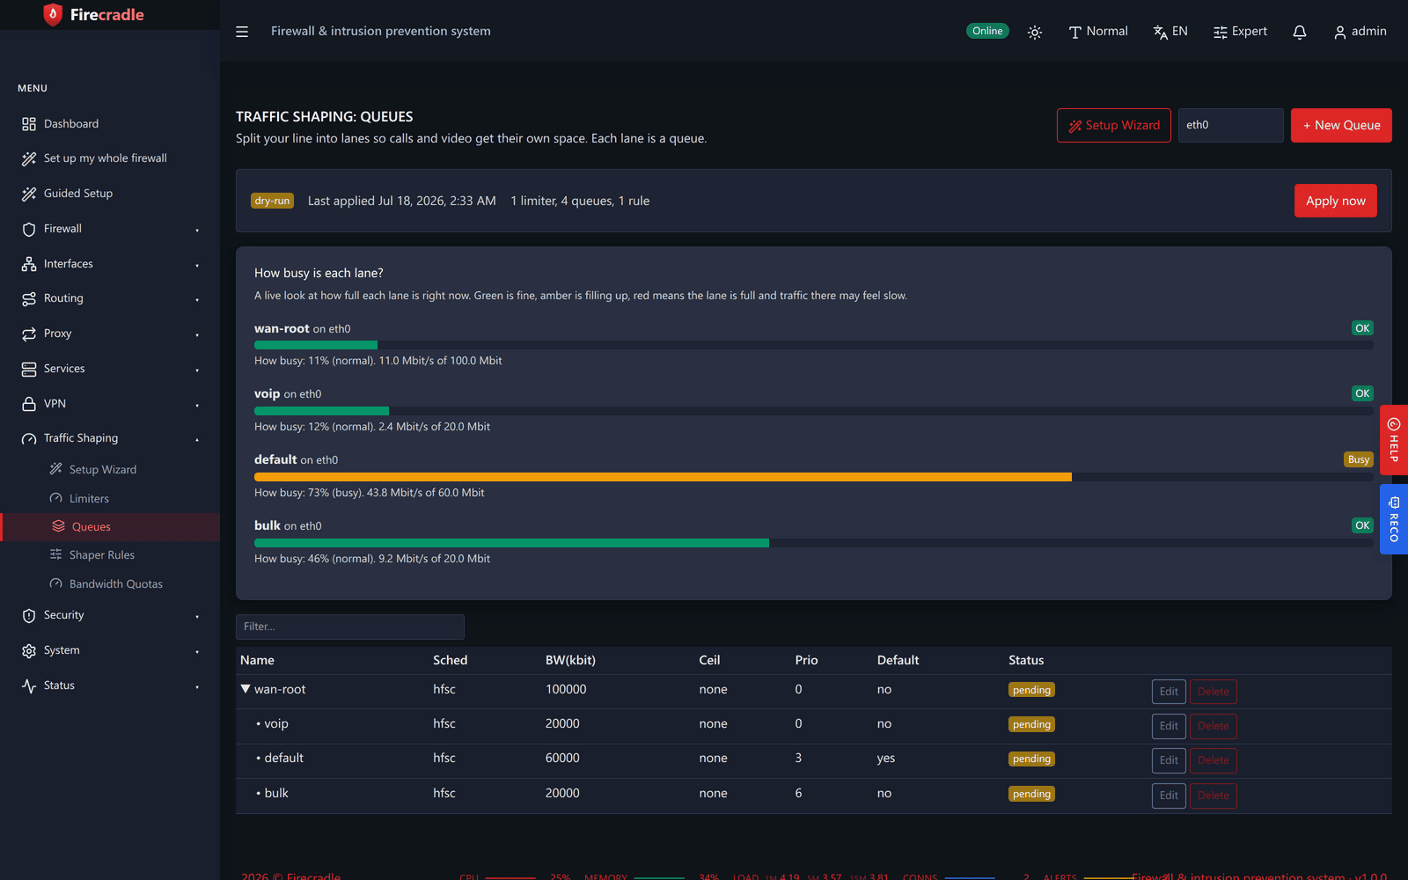Click the Bandwidth Quotas gauge icon

tap(56, 583)
